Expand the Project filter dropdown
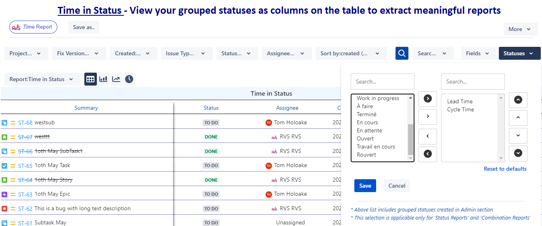Image resolution: width=542 pixels, height=226 pixels. (26, 53)
